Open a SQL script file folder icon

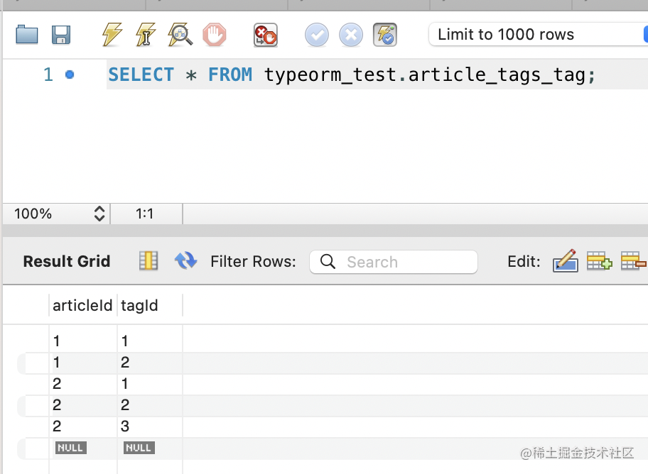pos(27,35)
